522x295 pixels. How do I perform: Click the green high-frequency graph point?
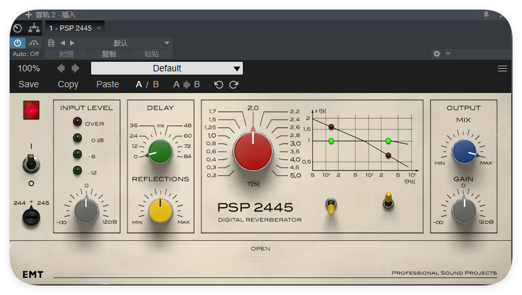(x=388, y=141)
